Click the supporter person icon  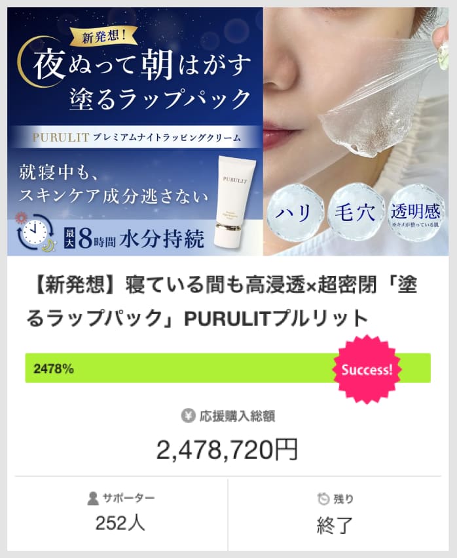pyautogui.click(x=93, y=498)
